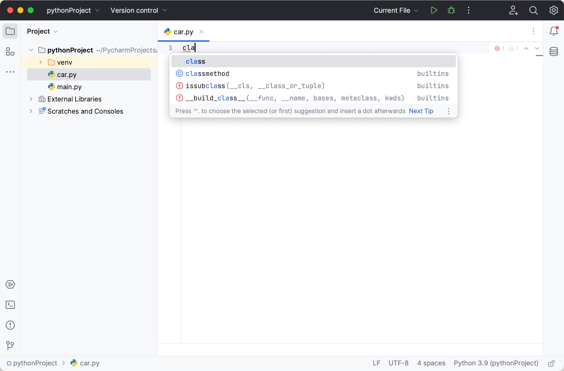Click the error indicator in editor
Screen dimensions: 564x371
click(x=499, y=48)
